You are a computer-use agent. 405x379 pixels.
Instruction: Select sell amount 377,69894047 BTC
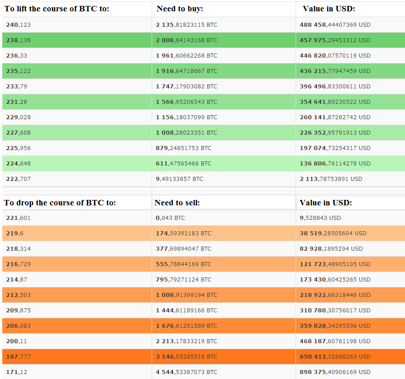pos(183,249)
